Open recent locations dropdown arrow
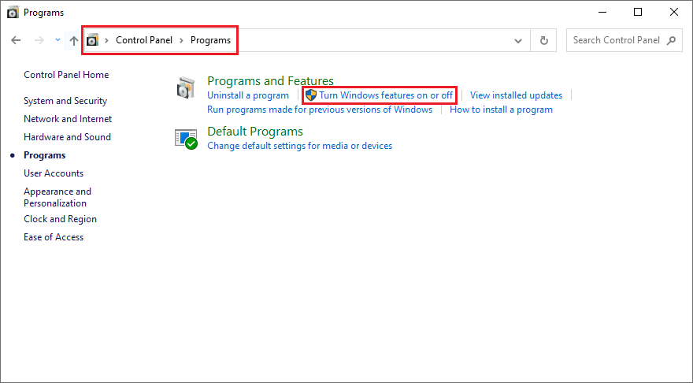The image size is (693, 383). (x=57, y=40)
